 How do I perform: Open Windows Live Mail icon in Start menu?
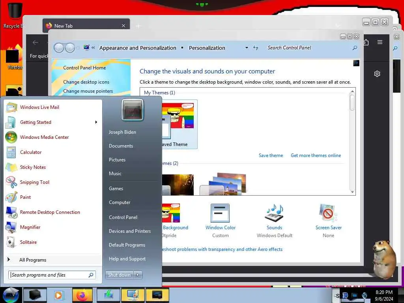(x=11, y=107)
